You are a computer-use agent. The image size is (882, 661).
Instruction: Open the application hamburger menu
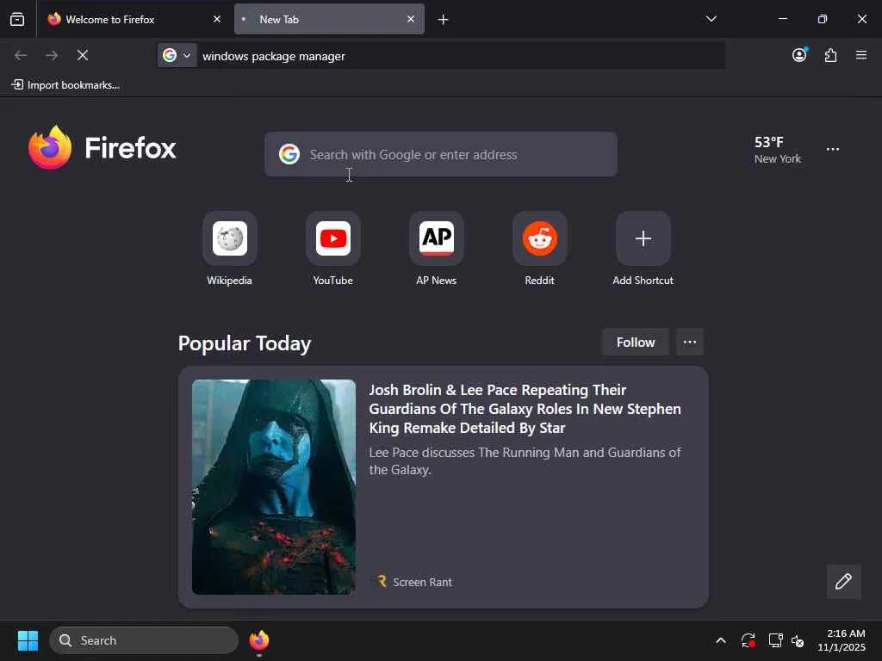(861, 55)
